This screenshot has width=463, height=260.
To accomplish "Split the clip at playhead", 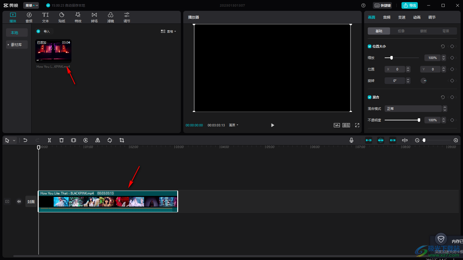I will click(49, 140).
